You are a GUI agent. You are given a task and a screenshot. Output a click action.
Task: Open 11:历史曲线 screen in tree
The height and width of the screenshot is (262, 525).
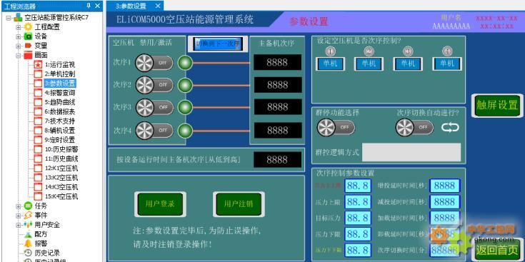[x=61, y=158]
